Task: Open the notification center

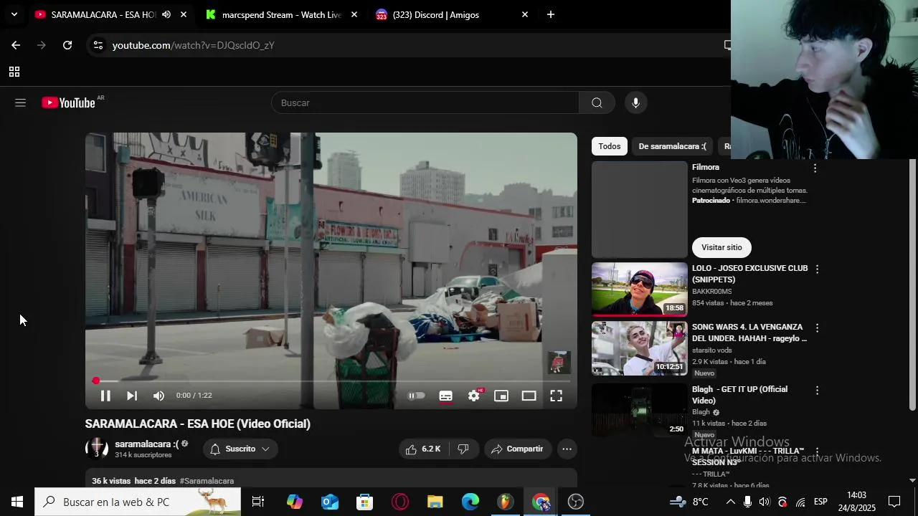Action: (x=894, y=502)
